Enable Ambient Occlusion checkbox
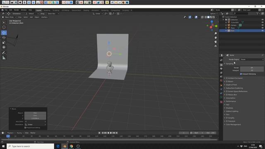 227,78
